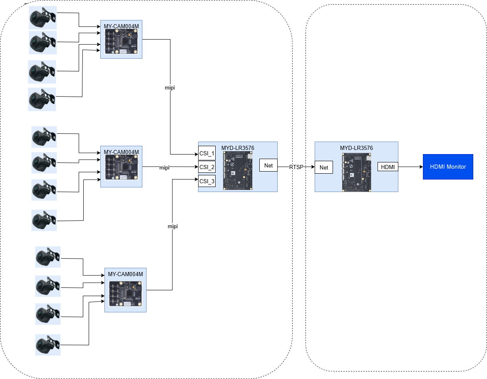This screenshot has width=487, height=379.
Task: Click the blue HDMI Monitor block
Action: point(448,167)
